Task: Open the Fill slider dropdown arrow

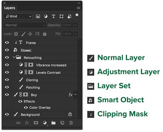Action: click(76, 34)
